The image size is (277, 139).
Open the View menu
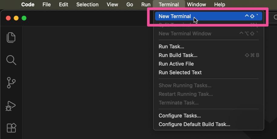112,5
